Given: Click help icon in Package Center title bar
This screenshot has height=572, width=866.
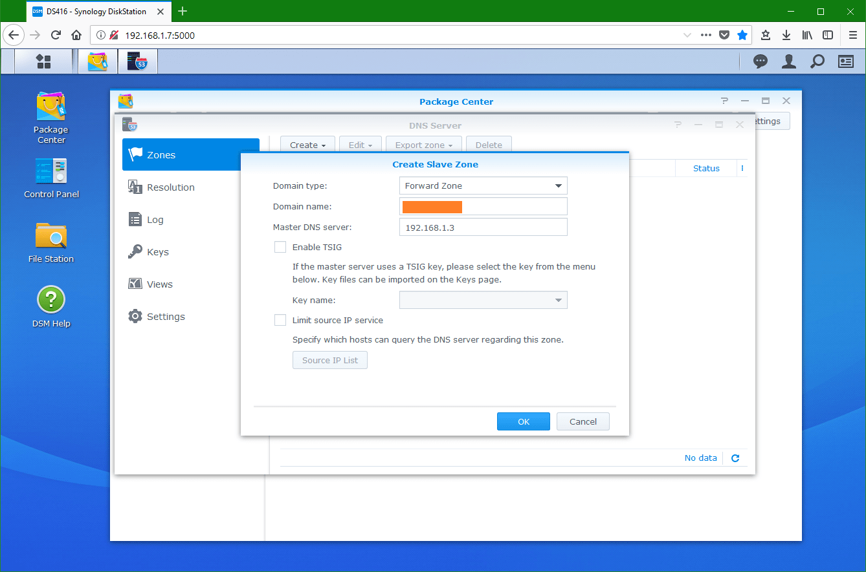Looking at the screenshot, I should [x=724, y=101].
